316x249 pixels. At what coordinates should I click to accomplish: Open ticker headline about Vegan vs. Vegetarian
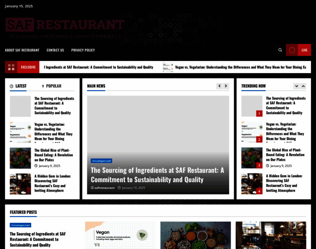[240, 67]
